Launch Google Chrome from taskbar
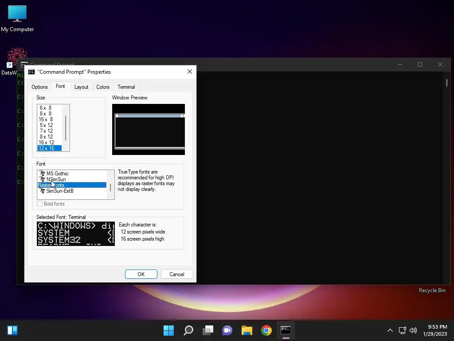Image resolution: width=454 pixels, height=341 pixels. 266,330
